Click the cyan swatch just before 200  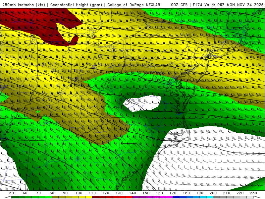[x=210, y=197]
